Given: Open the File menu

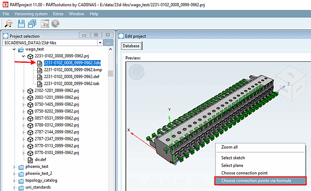Looking at the screenshot, I should click(x=6, y=14).
